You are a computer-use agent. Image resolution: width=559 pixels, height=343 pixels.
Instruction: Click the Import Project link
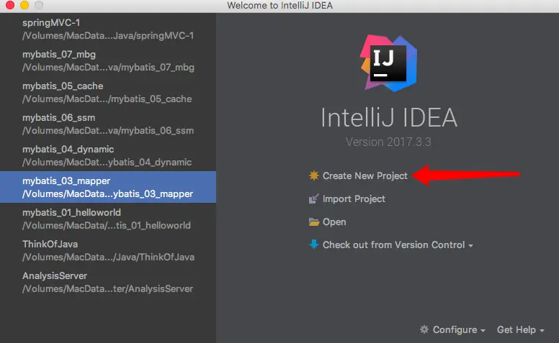click(354, 199)
